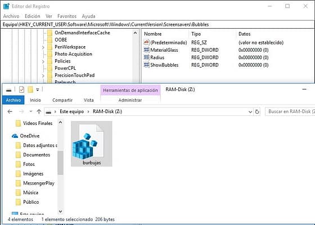Viewport: 315px width, 225px height.
Task: Open the blue Archivo tab in Explorer
Action: click(x=13, y=100)
